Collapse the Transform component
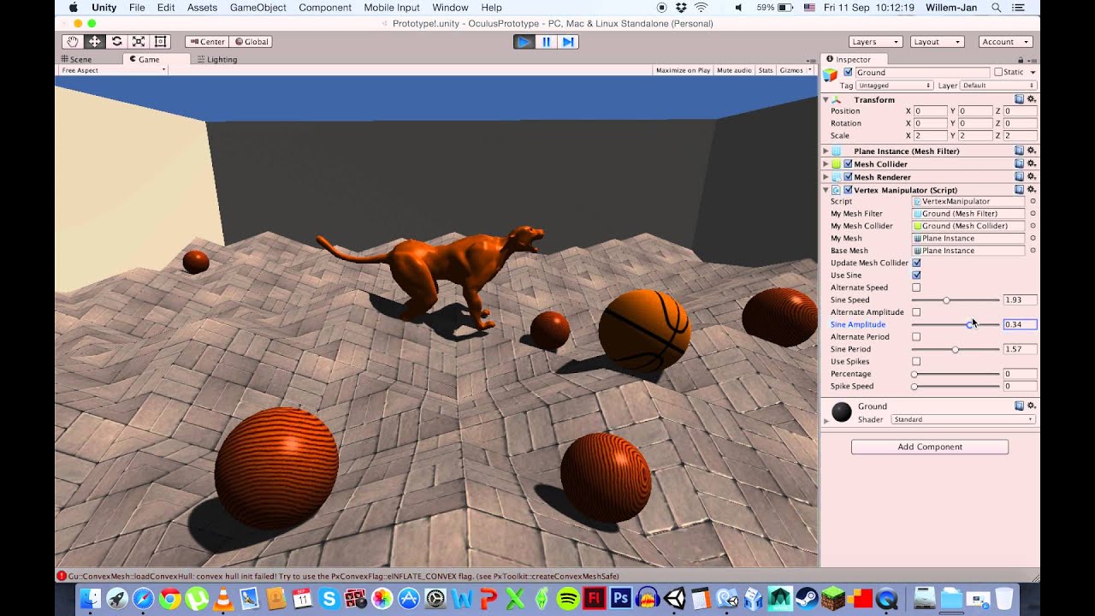1095x616 pixels. [826, 99]
